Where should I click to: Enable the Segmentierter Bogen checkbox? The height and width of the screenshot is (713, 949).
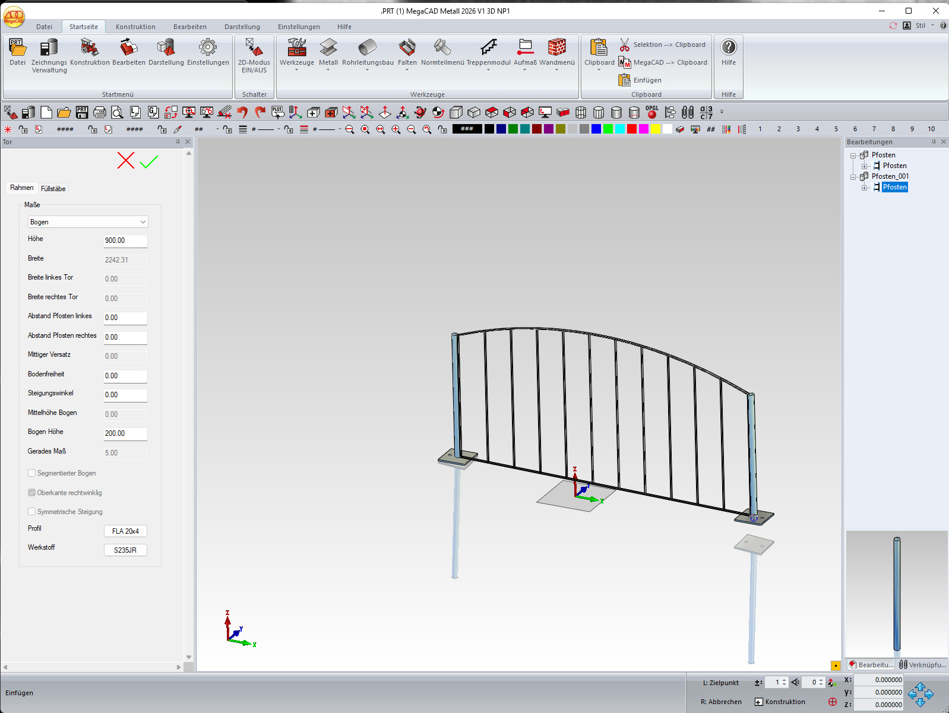tap(32, 473)
